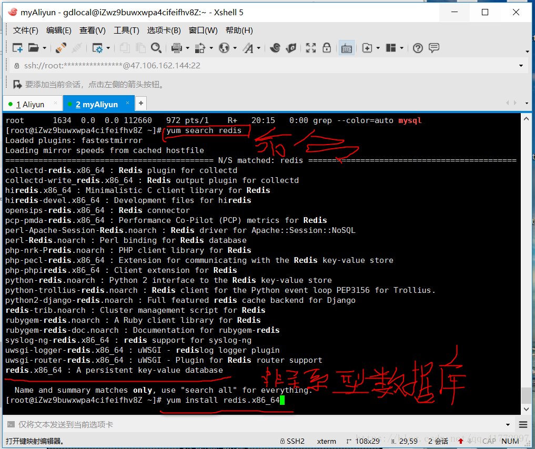The width and height of the screenshot is (535, 449).
Task: Expand the compose bar send-target dropdown
Action: (x=508, y=424)
